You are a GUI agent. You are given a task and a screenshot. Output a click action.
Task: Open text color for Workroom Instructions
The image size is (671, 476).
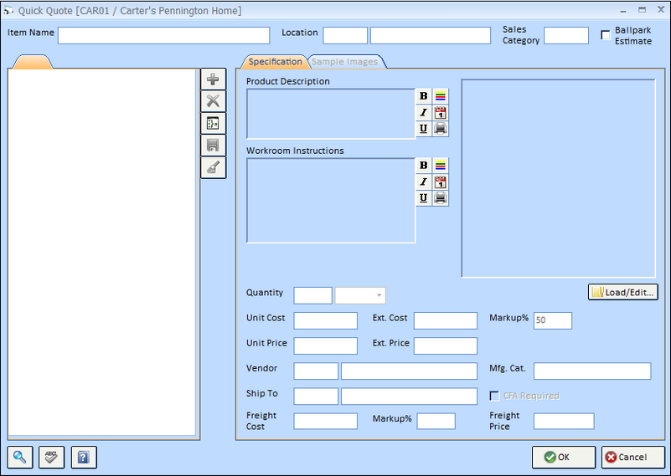coord(441,166)
